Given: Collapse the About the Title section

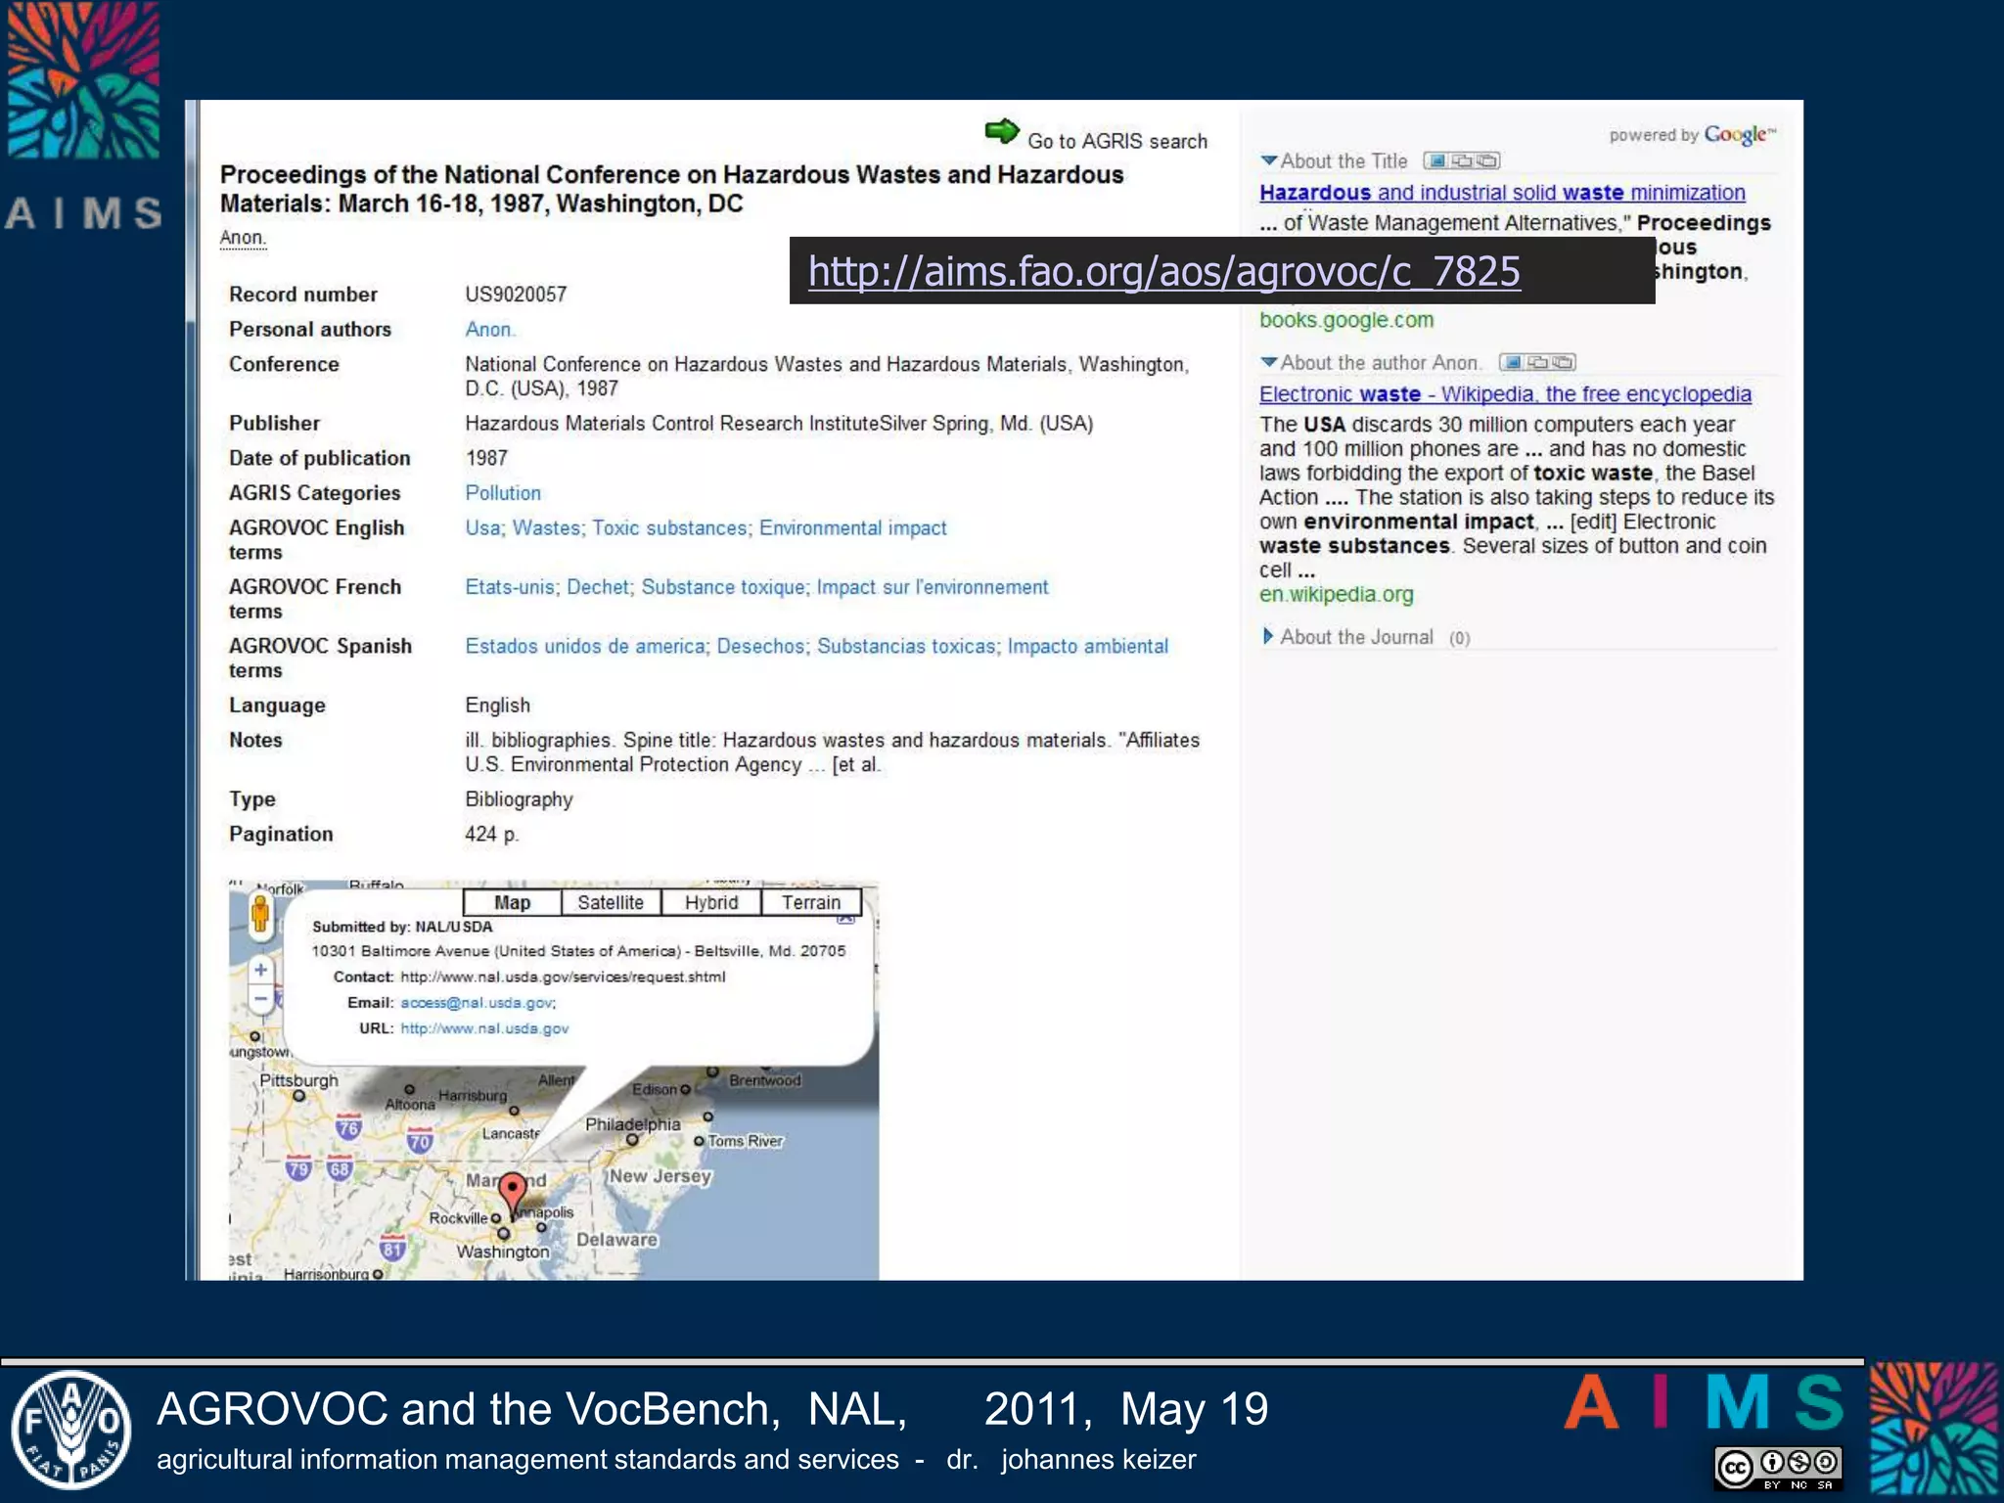Looking at the screenshot, I should click(1269, 160).
